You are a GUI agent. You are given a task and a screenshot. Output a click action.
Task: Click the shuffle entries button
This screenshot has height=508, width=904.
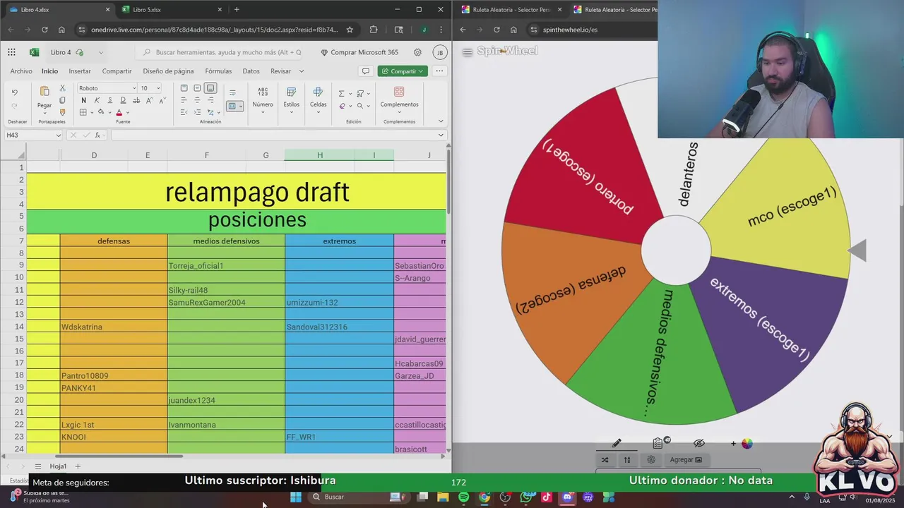[x=605, y=459]
